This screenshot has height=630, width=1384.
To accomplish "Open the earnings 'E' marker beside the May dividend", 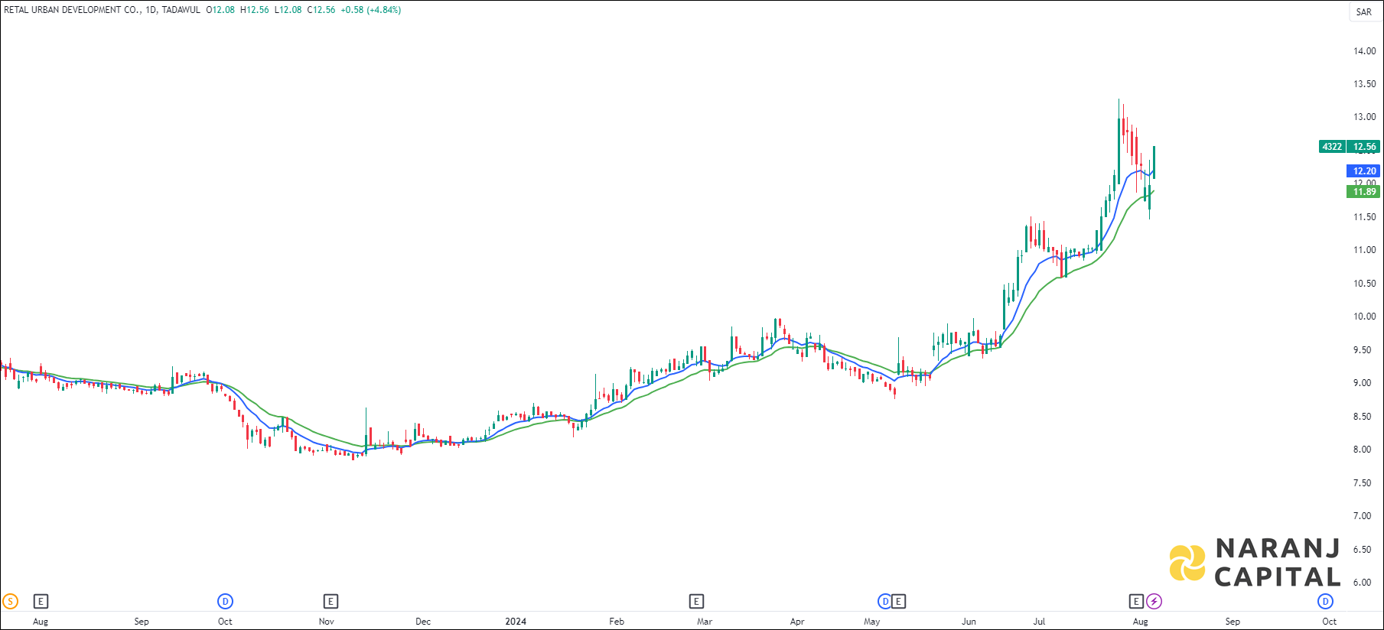I will point(899,602).
